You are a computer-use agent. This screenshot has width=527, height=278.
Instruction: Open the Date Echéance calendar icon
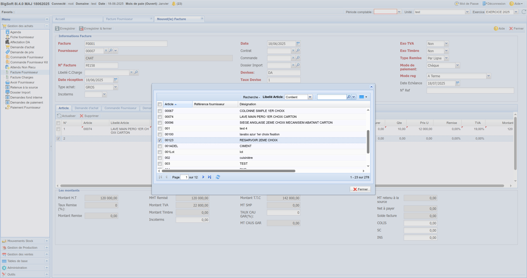[458, 83]
